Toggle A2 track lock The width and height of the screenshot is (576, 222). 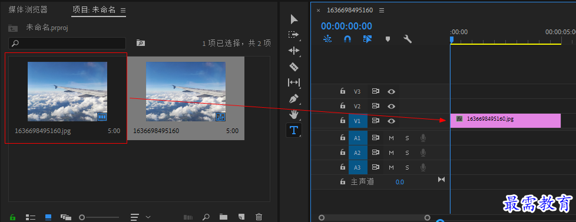(x=343, y=153)
